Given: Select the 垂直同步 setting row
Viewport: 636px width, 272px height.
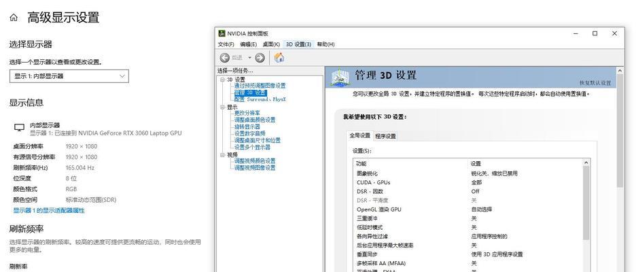Looking at the screenshot, I should pos(468,254).
